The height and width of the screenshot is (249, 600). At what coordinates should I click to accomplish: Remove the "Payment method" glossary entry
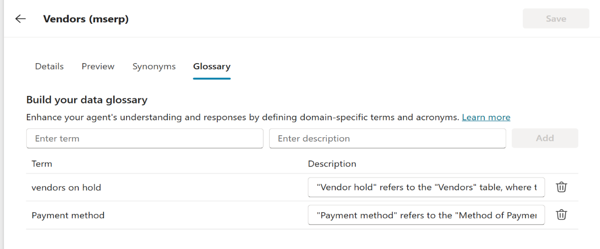point(562,215)
